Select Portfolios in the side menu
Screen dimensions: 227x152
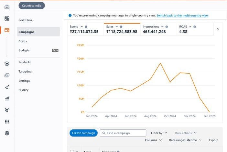click(x=25, y=20)
